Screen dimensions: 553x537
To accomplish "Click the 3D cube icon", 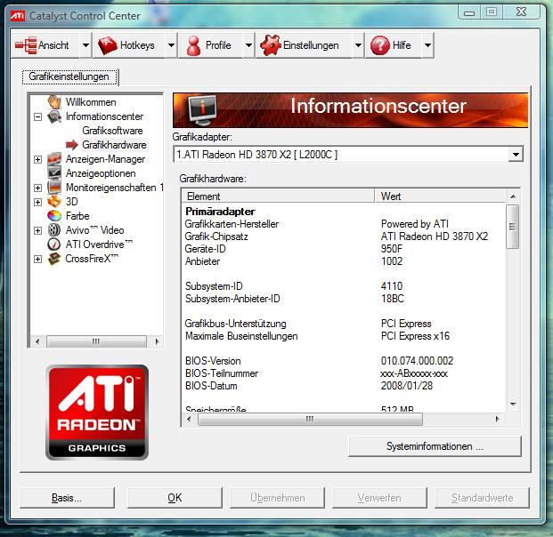I will coord(54,202).
